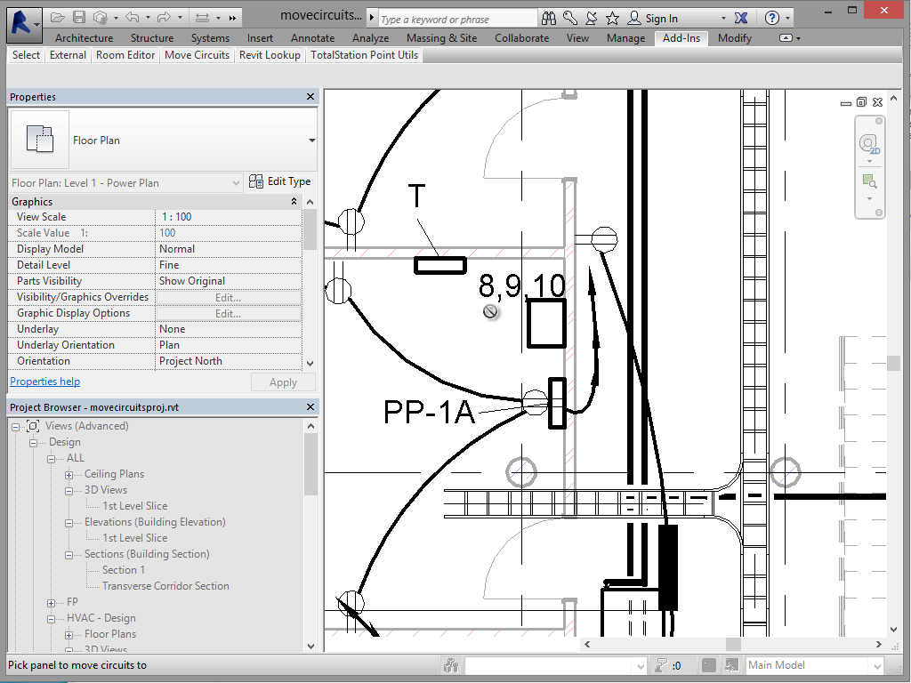Image resolution: width=911 pixels, height=683 pixels.
Task: Open the Massing & Site tab
Action: click(x=441, y=38)
